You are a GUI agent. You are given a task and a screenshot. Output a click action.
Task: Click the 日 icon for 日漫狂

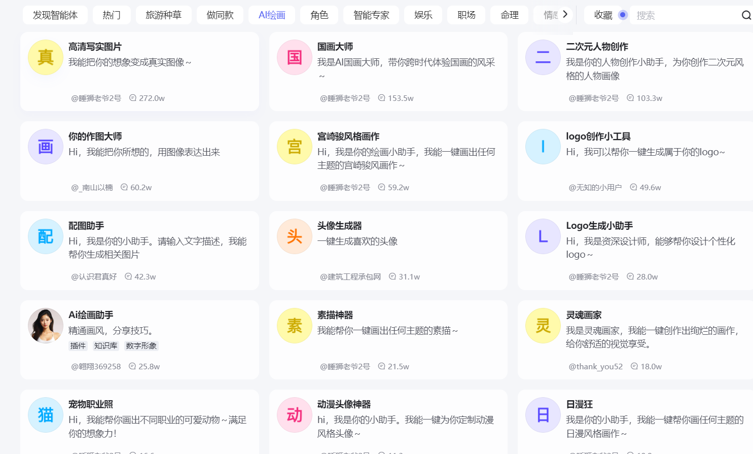click(543, 414)
